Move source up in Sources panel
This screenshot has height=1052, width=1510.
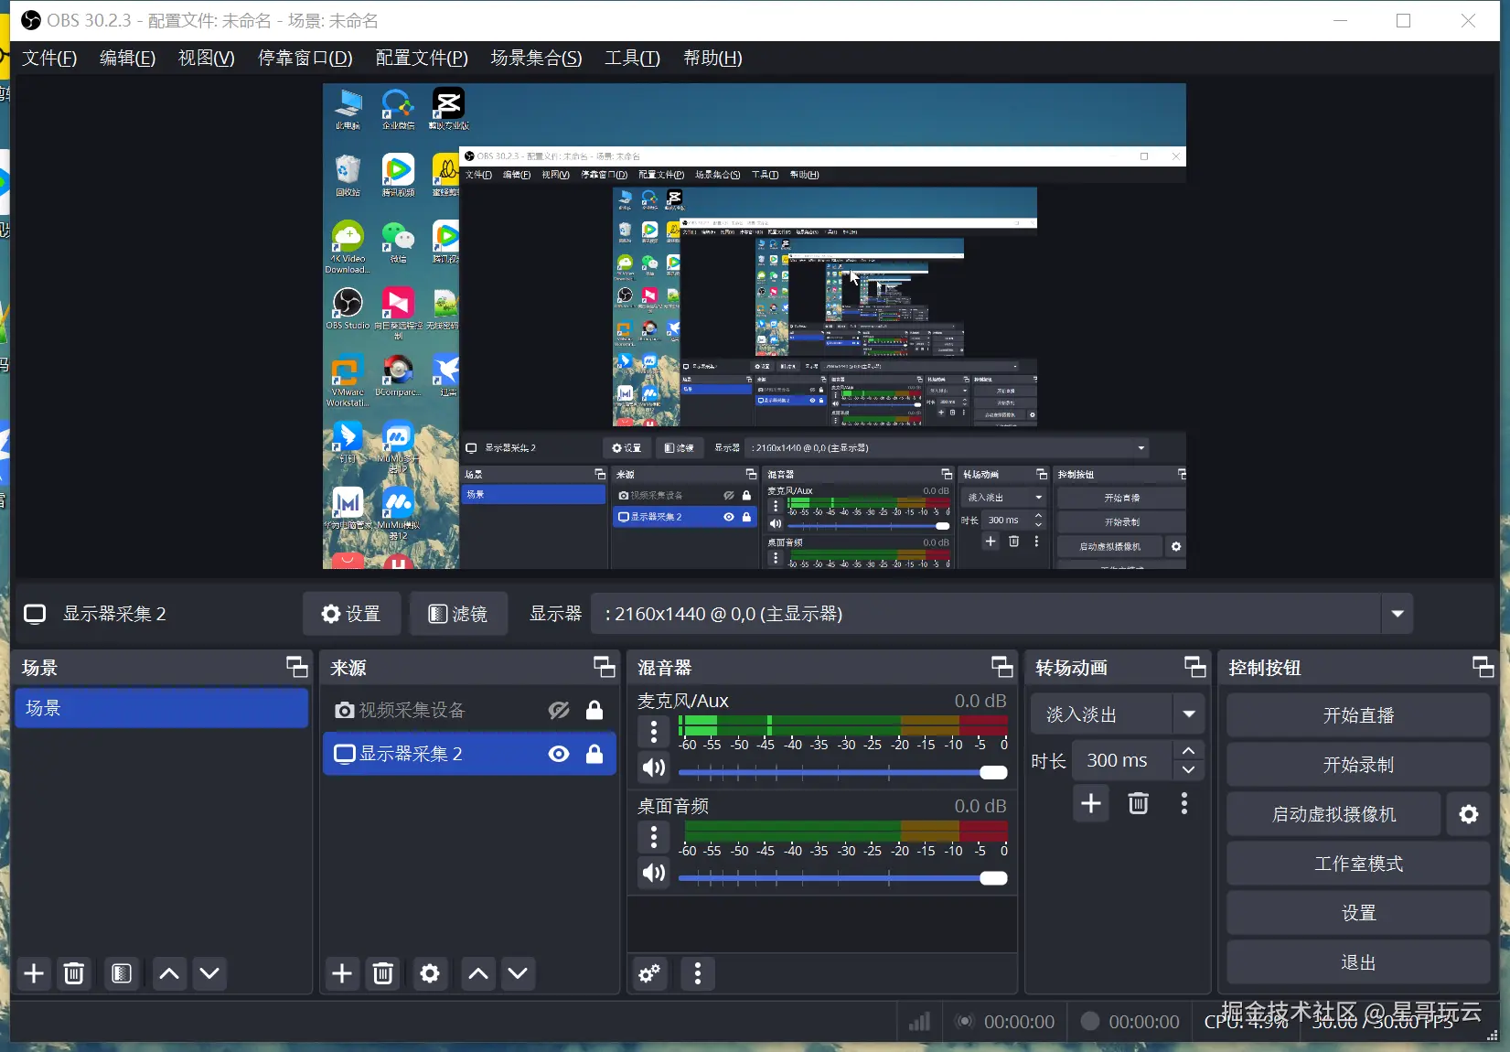click(x=477, y=973)
